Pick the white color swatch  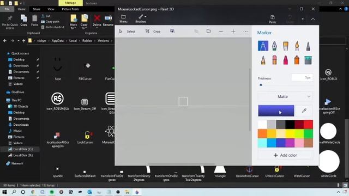pos(262,125)
